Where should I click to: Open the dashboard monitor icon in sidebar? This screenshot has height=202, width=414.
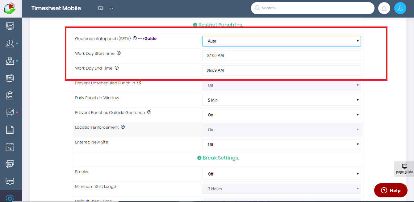pos(10,26)
